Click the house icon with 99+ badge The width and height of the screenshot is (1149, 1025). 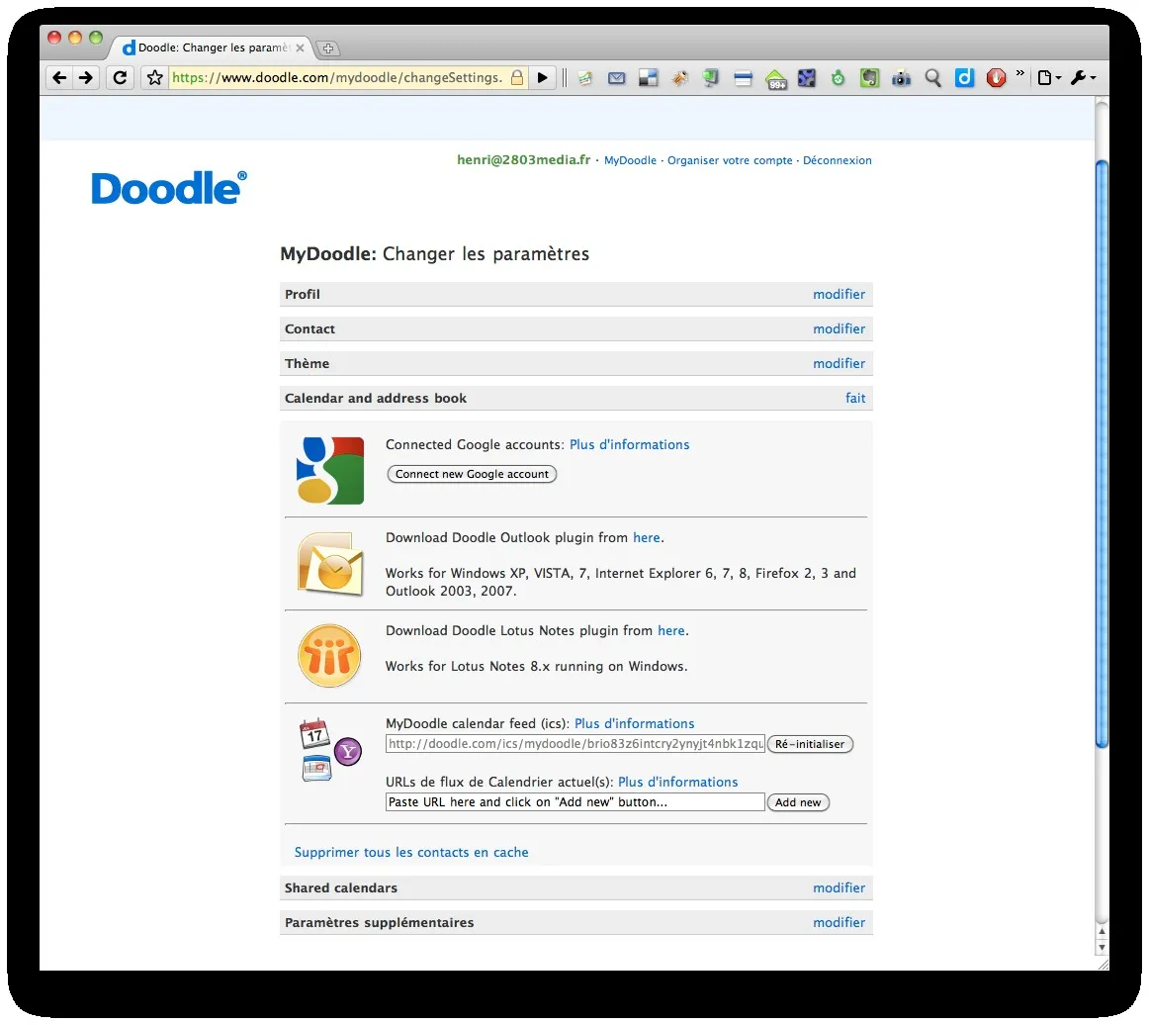click(x=776, y=78)
